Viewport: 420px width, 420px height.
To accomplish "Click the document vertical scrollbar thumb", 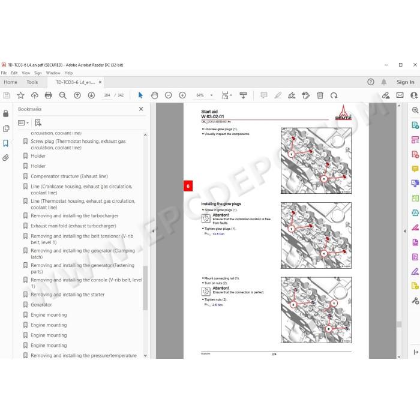I will (399, 324).
